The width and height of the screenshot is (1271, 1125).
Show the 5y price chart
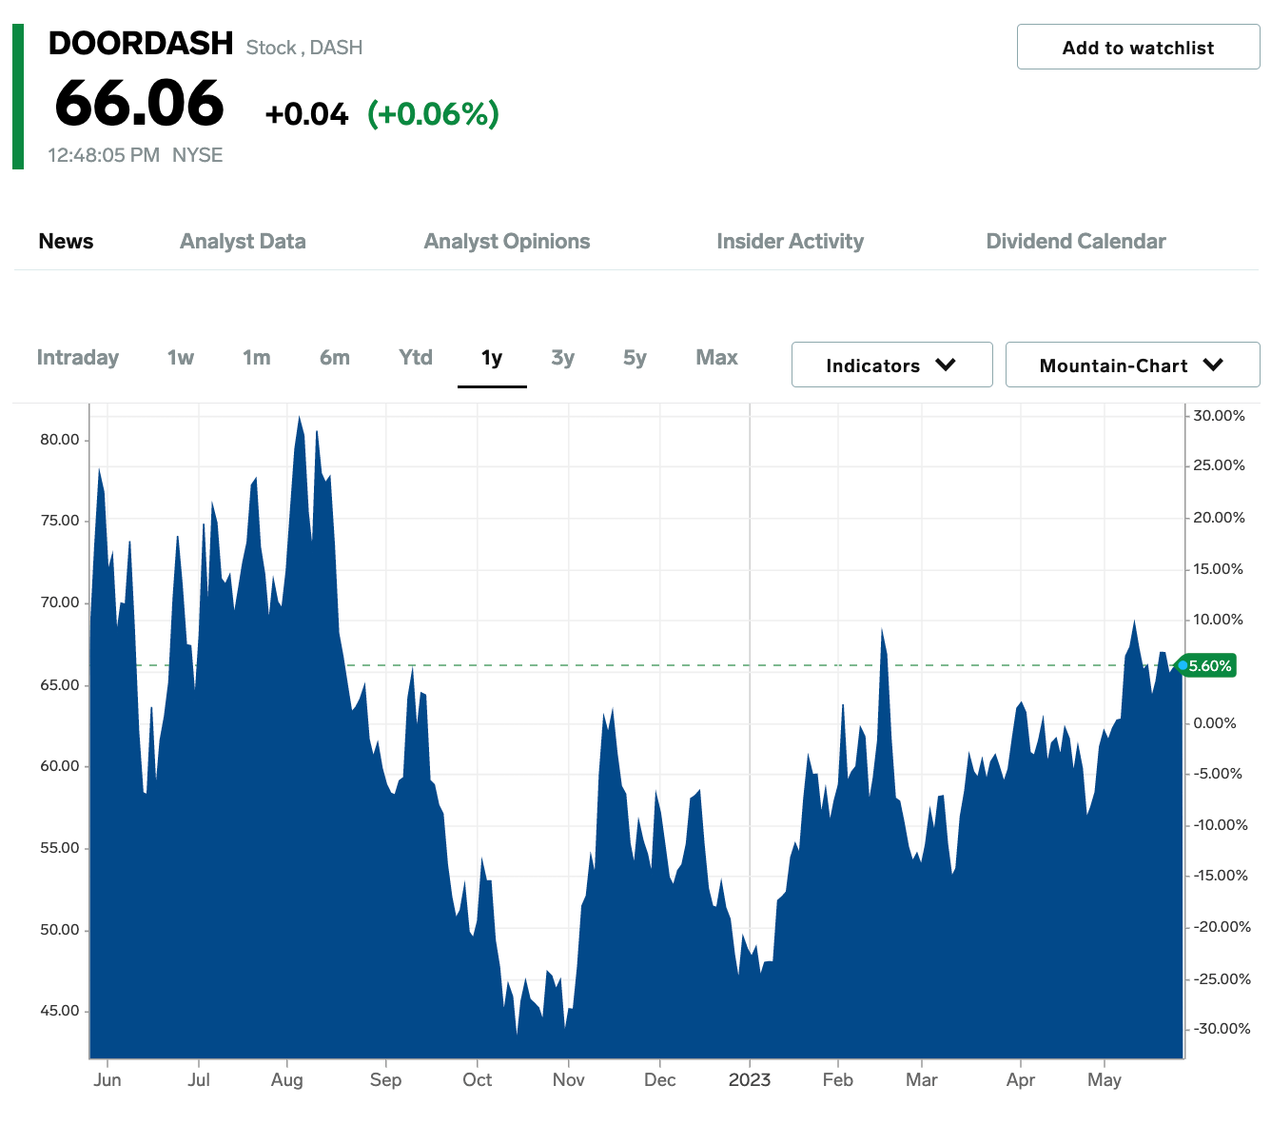click(634, 358)
